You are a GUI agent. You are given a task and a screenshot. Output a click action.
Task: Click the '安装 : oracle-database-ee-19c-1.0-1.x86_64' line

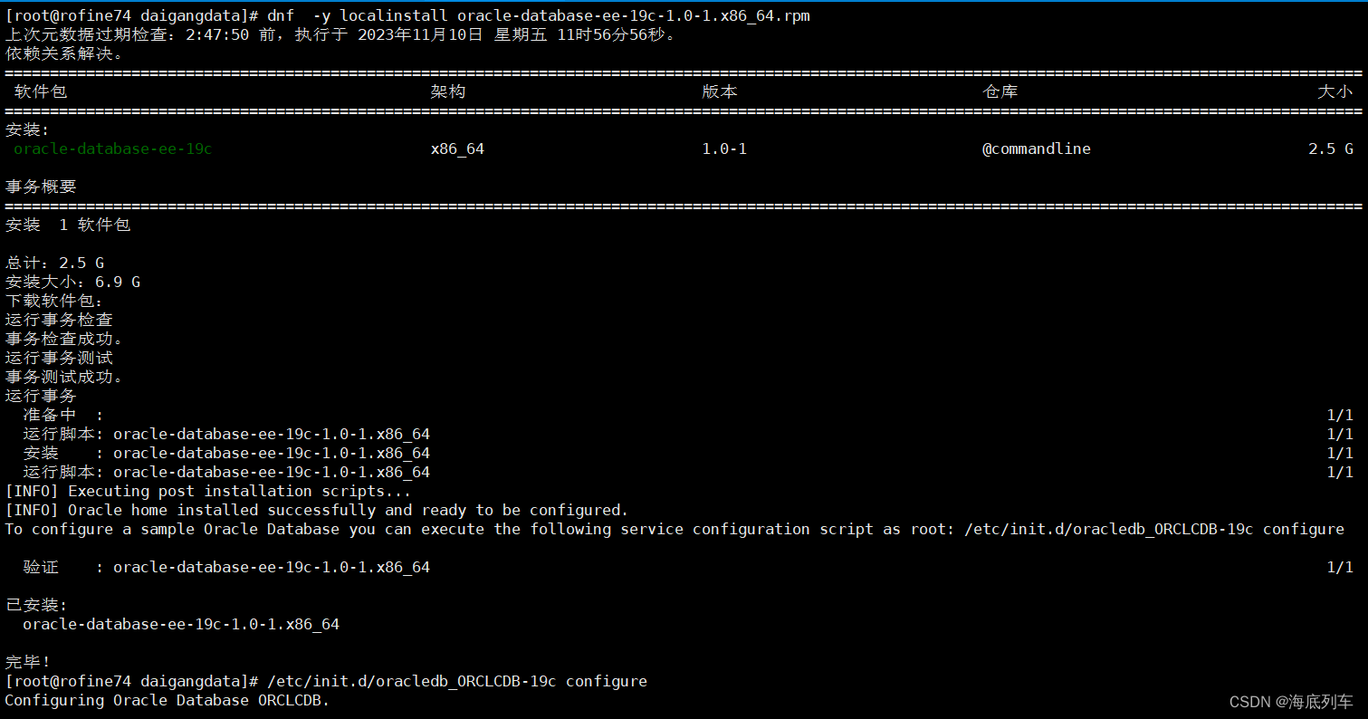point(688,453)
